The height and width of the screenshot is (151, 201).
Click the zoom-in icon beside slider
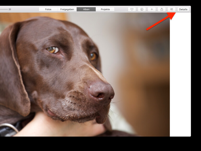(x=10, y=9)
